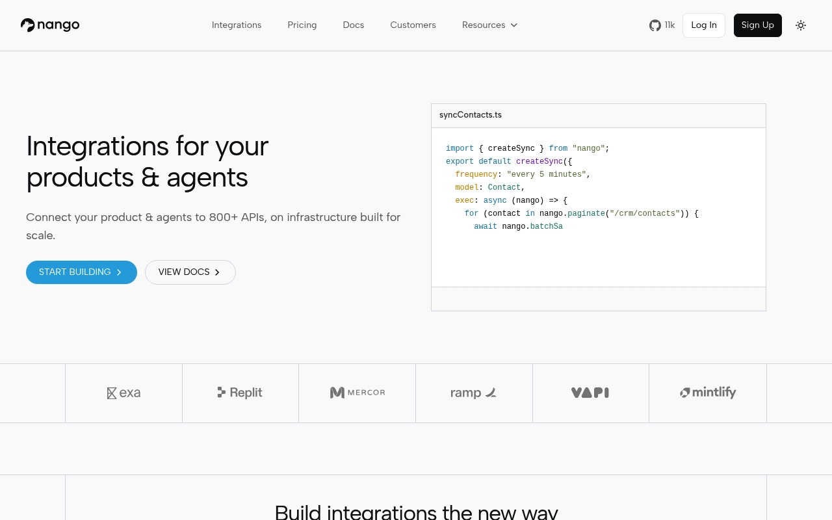
Task: Open the Customers page
Action: click(413, 25)
